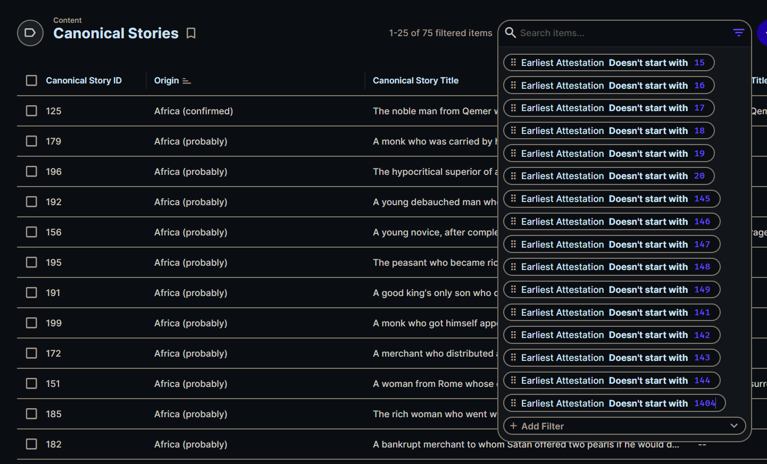767x464 pixels.
Task: Select all rows using the header checkbox
Action: tap(31, 80)
